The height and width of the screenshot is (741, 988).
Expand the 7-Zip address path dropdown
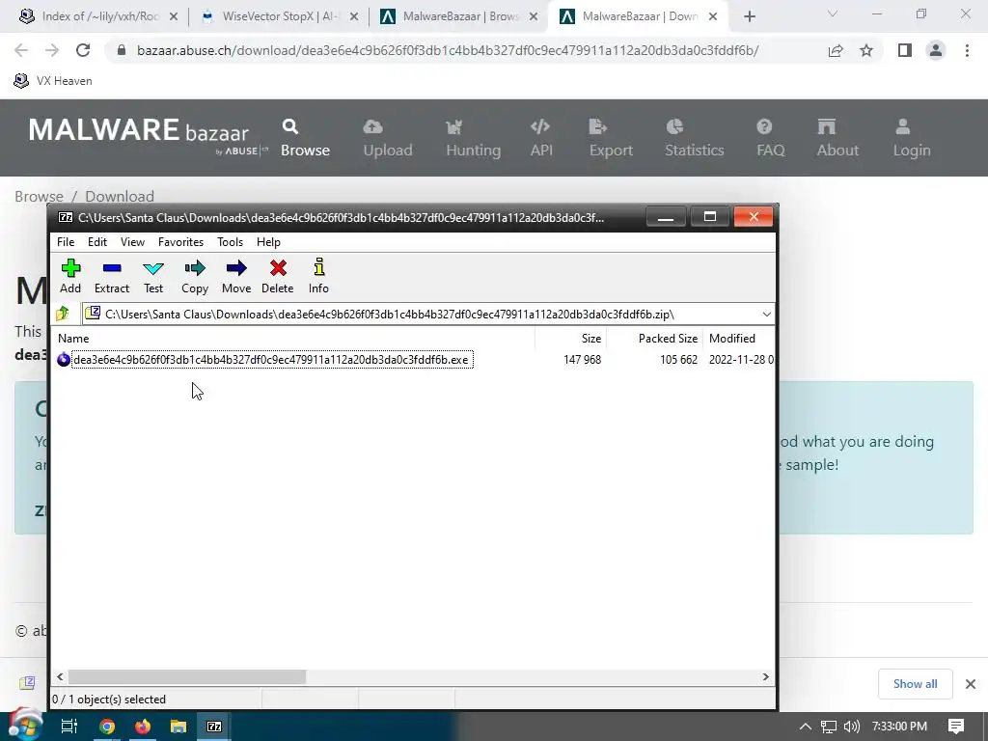tap(766, 314)
